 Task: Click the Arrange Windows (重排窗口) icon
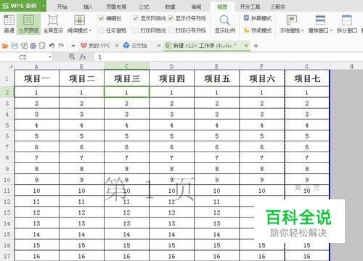tap(320, 20)
